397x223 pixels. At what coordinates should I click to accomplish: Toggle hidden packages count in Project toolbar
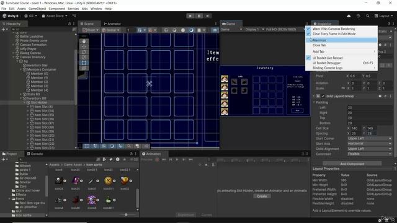(x=133, y=160)
